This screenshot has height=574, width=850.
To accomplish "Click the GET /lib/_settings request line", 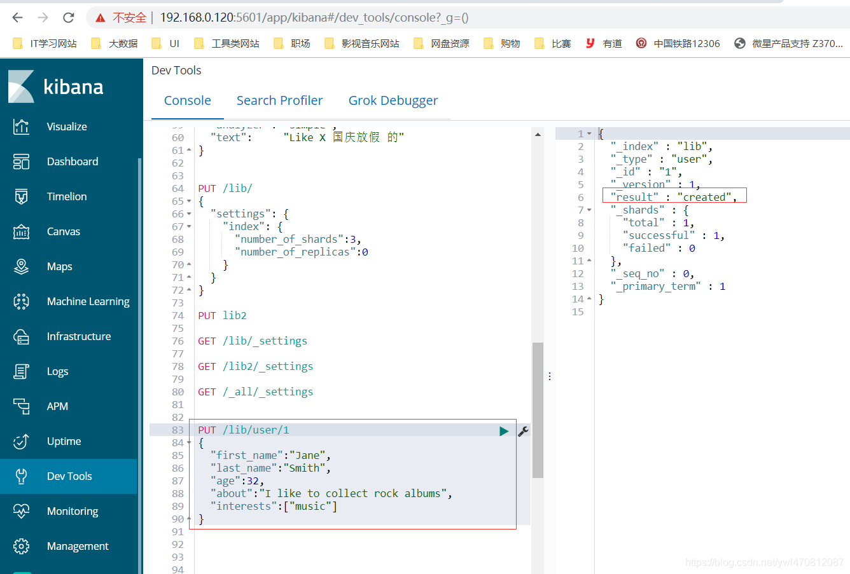I will [253, 341].
